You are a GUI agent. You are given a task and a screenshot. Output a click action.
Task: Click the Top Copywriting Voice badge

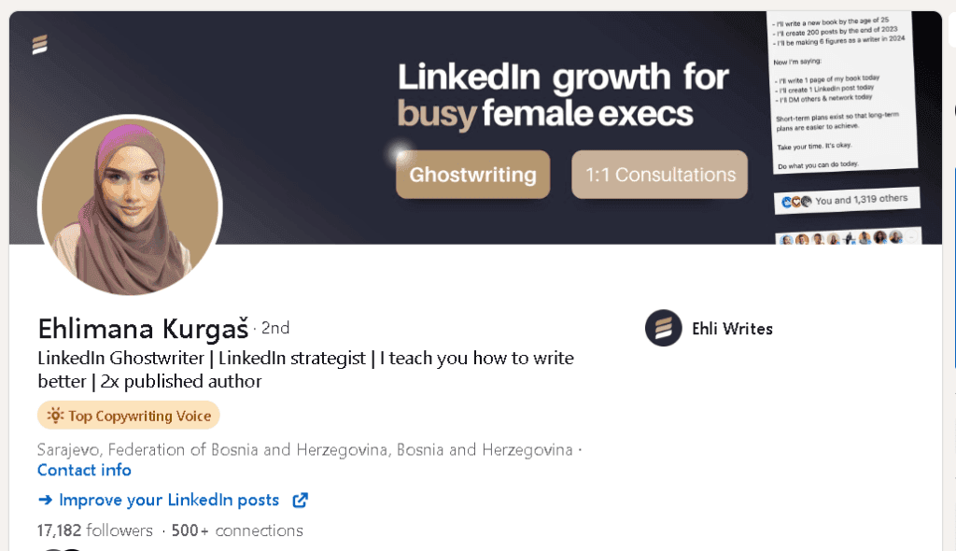[x=129, y=416]
